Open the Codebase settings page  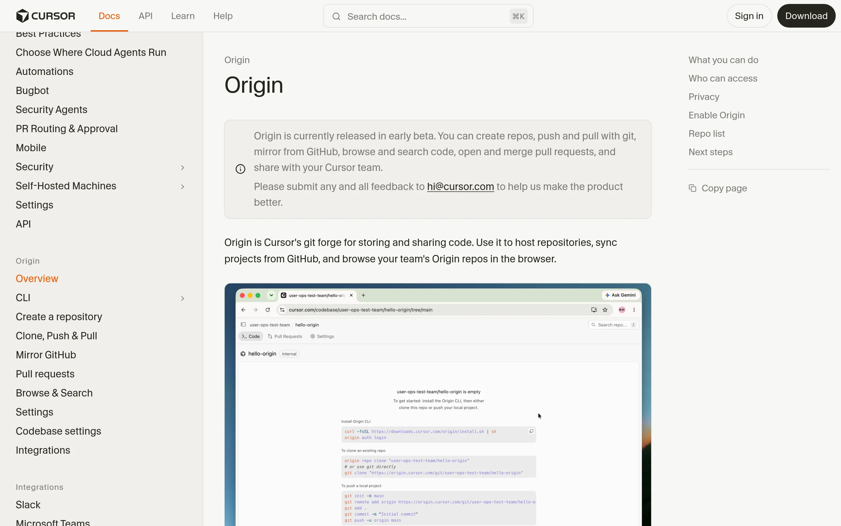[58, 431]
